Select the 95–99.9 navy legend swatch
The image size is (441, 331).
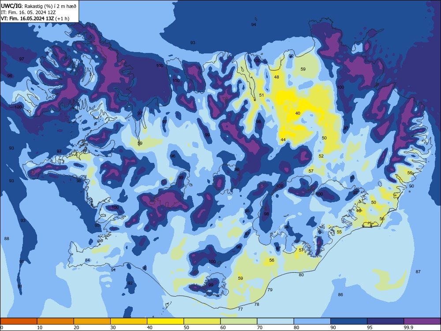click(385, 321)
